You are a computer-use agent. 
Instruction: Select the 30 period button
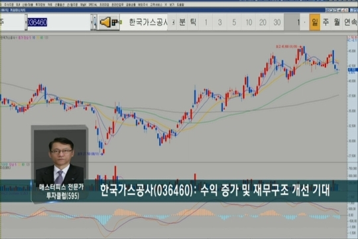[x=277, y=22]
